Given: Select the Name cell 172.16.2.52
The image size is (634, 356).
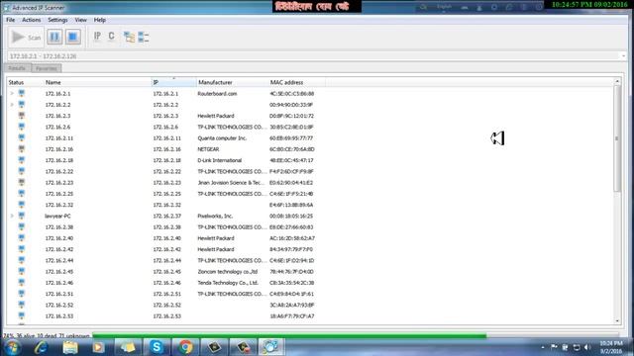Looking at the screenshot, I should point(59,306).
